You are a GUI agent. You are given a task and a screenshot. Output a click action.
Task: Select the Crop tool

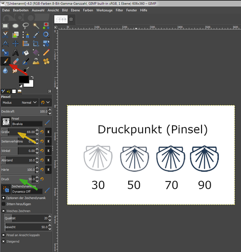36,43
